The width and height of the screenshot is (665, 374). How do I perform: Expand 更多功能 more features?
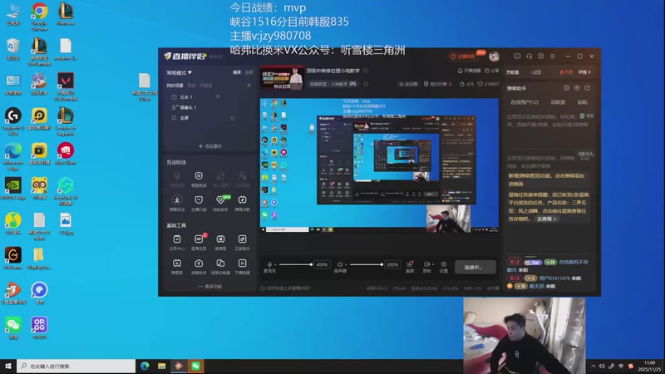[210, 287]
